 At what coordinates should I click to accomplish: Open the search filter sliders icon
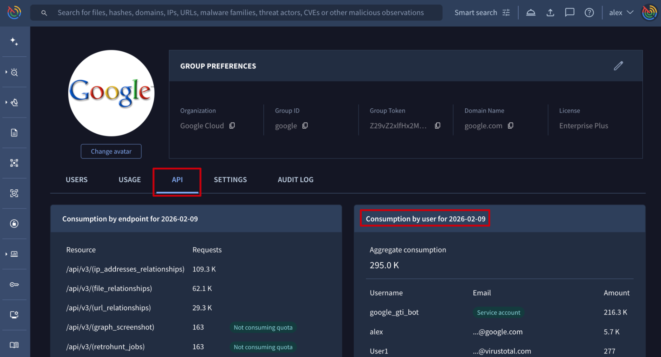pyautogui.click(x=506, y=13)
